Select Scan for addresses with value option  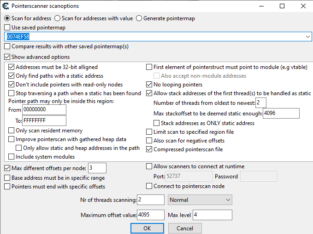click(x=57, y=18)
